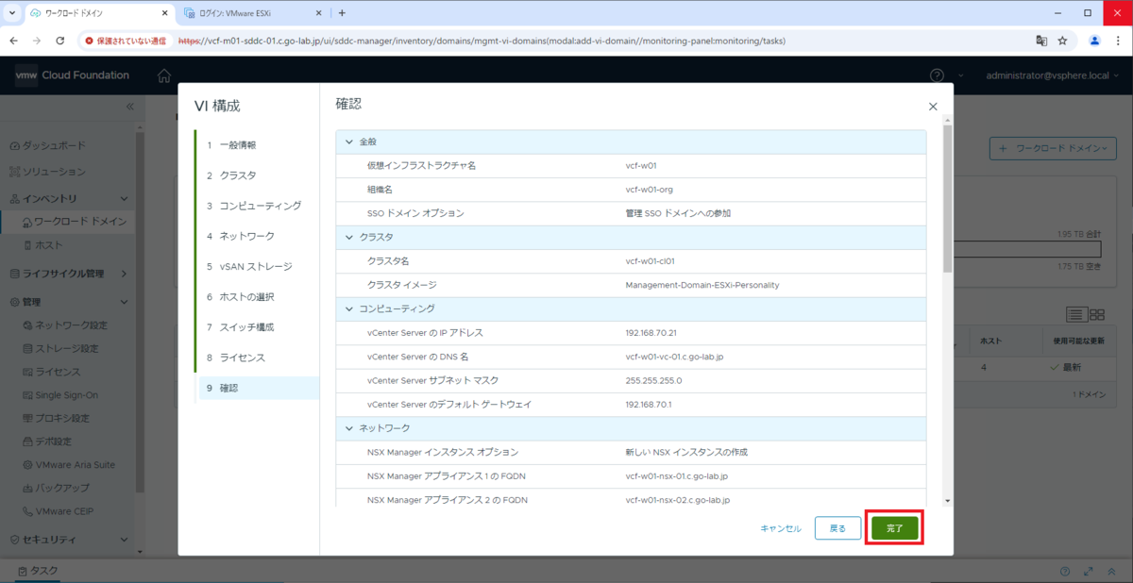The image size is (1133, 583).
Task: Click the タスク panel help icon
Action: [x=1065, y=572]
